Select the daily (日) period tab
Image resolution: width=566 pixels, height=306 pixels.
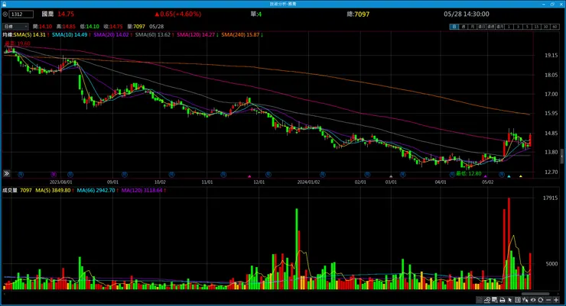click(x=454, y=27)
